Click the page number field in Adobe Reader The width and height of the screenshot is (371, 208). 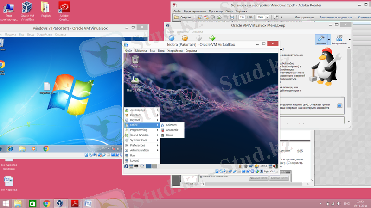click(242, 17)
